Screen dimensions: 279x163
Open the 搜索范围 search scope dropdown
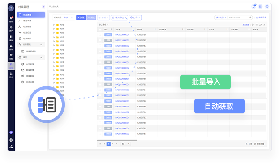tap(221, 17)
